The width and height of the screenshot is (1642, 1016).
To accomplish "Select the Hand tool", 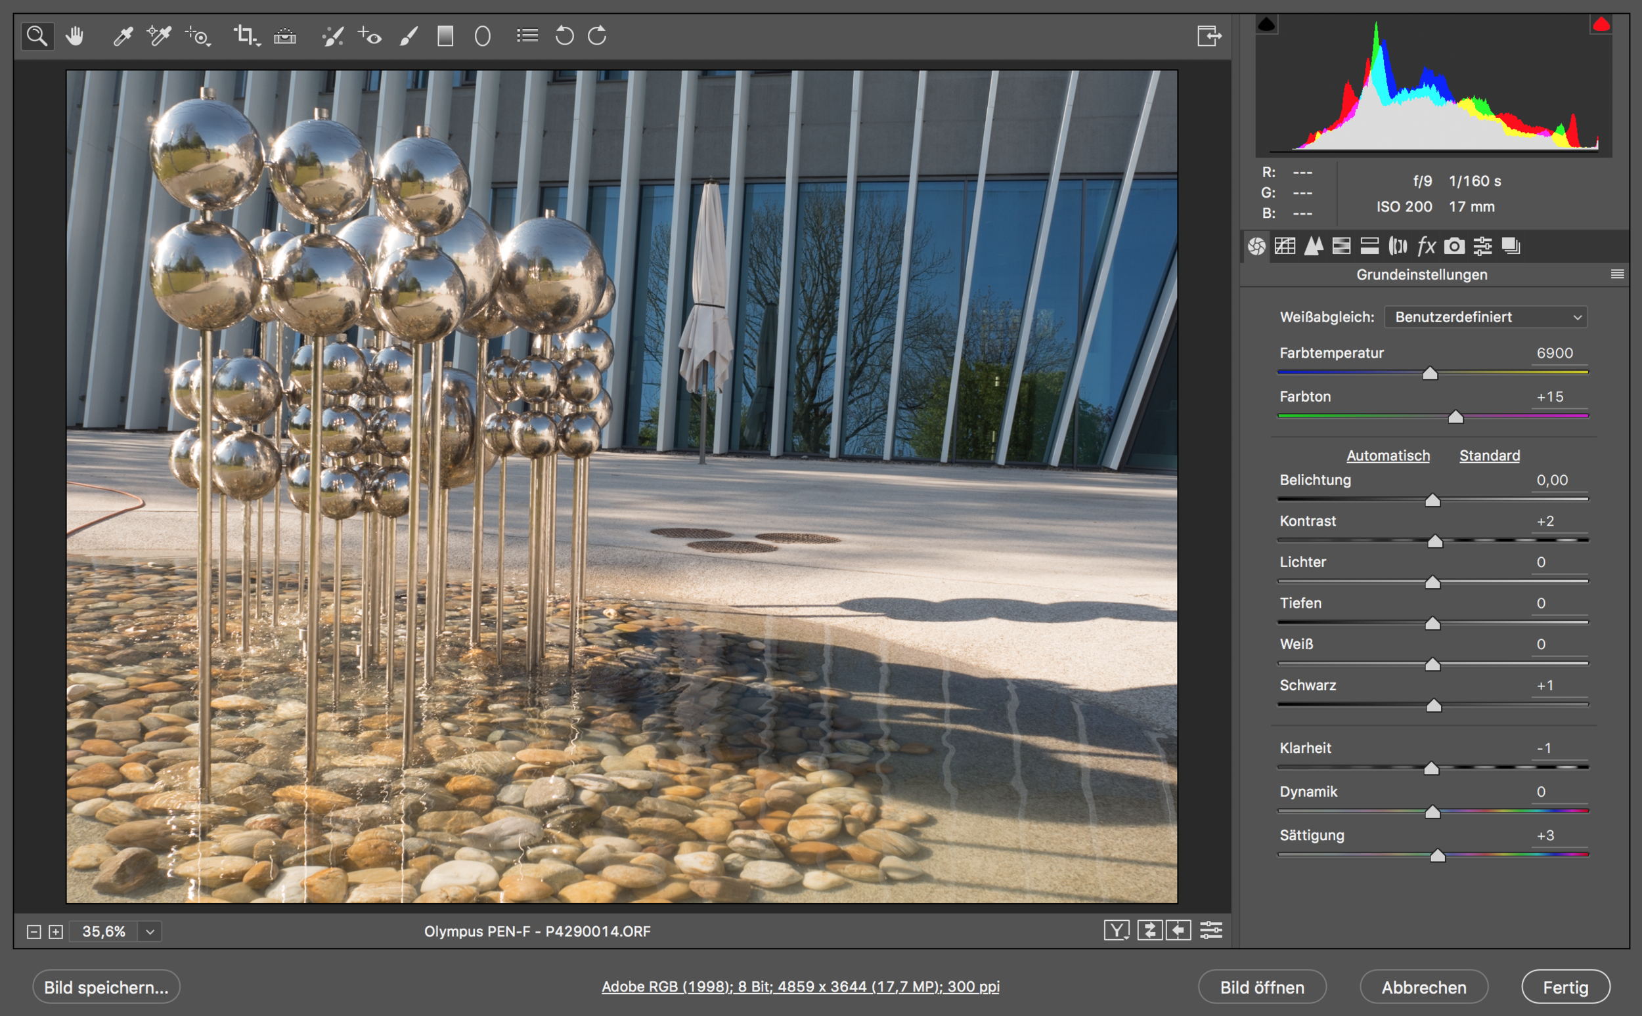I will [75, 36].
